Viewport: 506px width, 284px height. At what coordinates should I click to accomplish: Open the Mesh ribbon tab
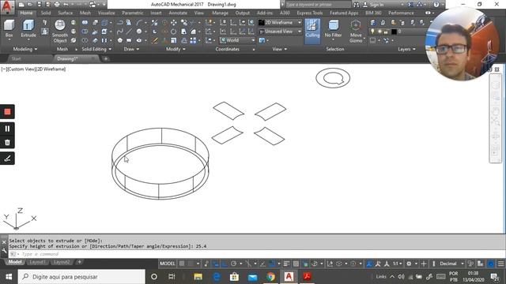click(x=85, y=13)
